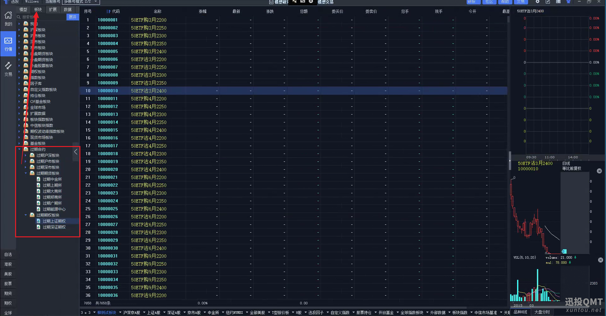Screen dimensions: 606x316
Task: Click the 基金板块 folder icon
Action: coord(26,143)
